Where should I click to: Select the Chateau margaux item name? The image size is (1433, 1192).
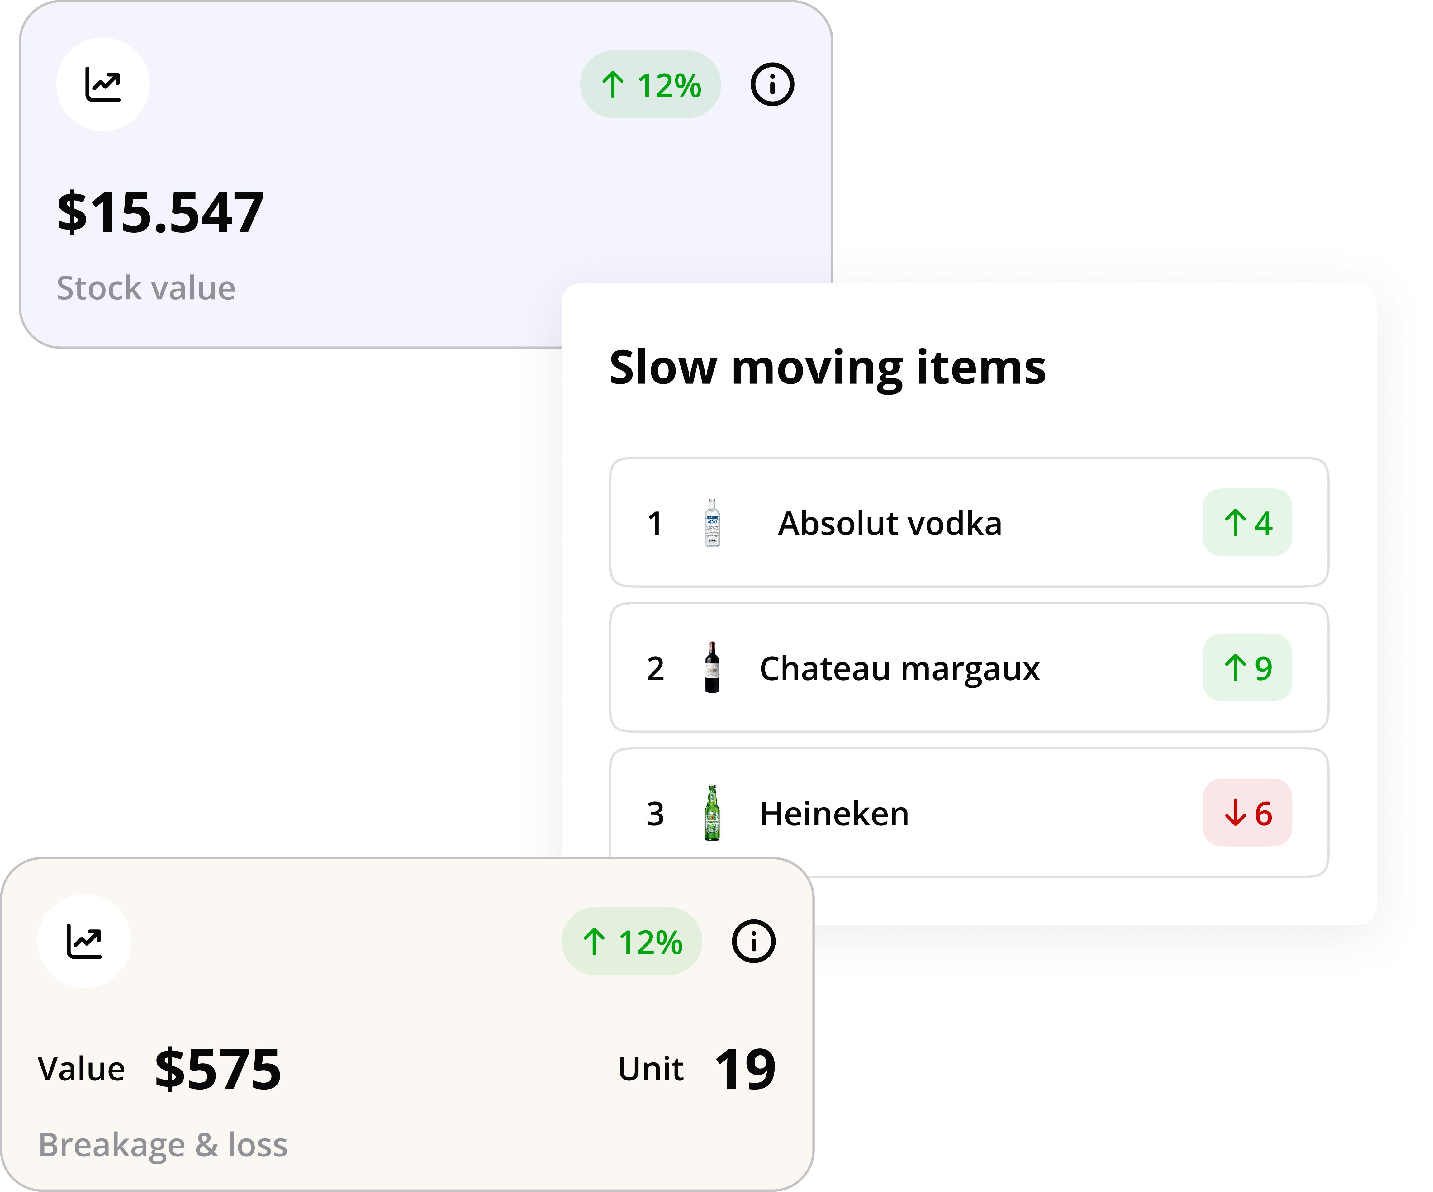899,669
